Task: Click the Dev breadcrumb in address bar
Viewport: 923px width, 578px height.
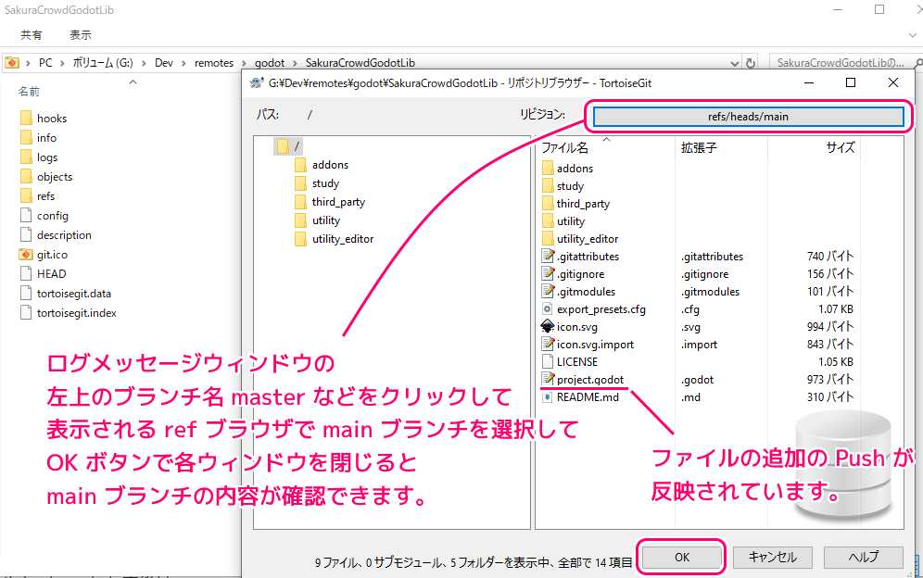Action: 164,63
